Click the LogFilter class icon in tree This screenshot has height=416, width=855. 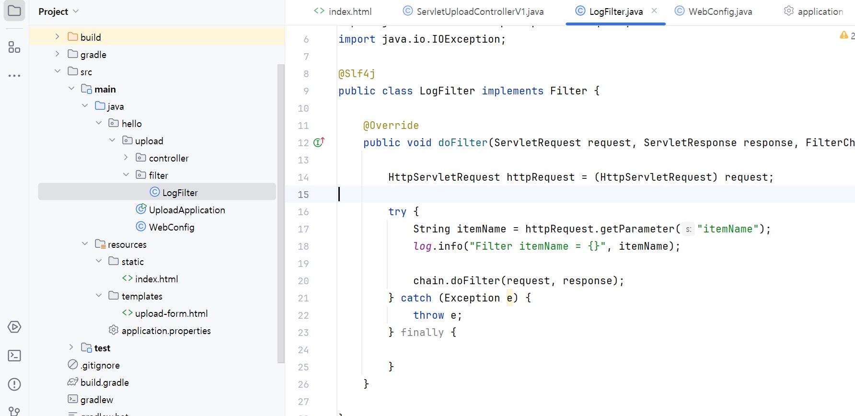155,192
